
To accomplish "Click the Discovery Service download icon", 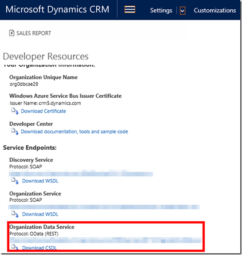I will [x=15, y=181].
